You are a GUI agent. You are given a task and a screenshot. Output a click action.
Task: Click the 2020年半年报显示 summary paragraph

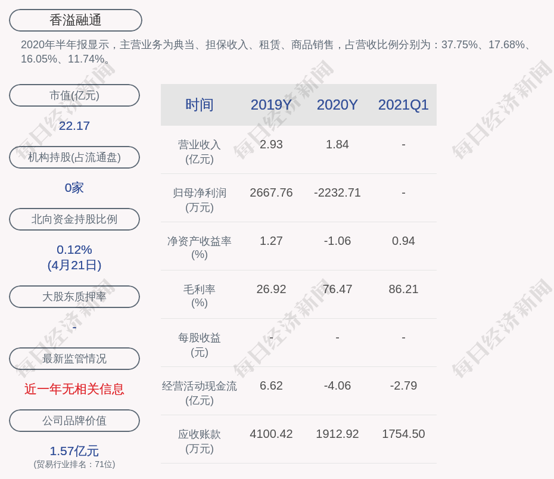pos(276,52)
